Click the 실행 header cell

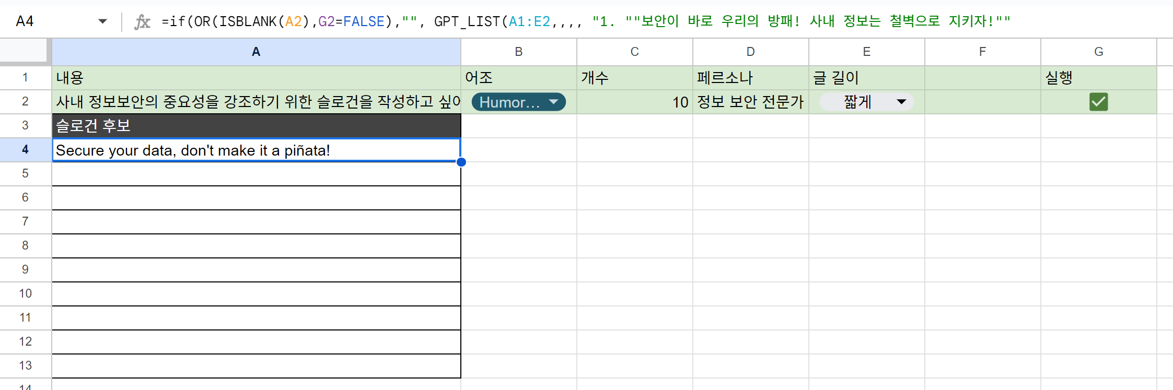point(1099,78)
